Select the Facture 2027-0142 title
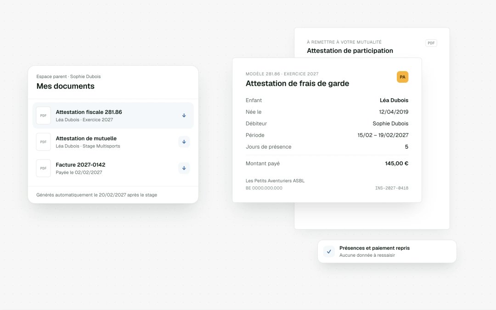 click(x=80, y=165)
